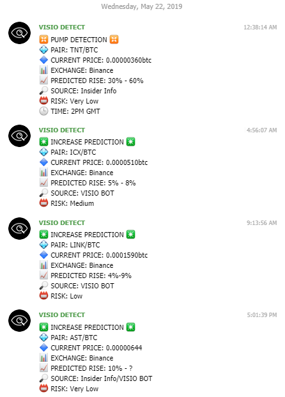Open VISIO DETECT avatar on ICX/BTC message
Viewport: 285px width, 397px height.
19,136
